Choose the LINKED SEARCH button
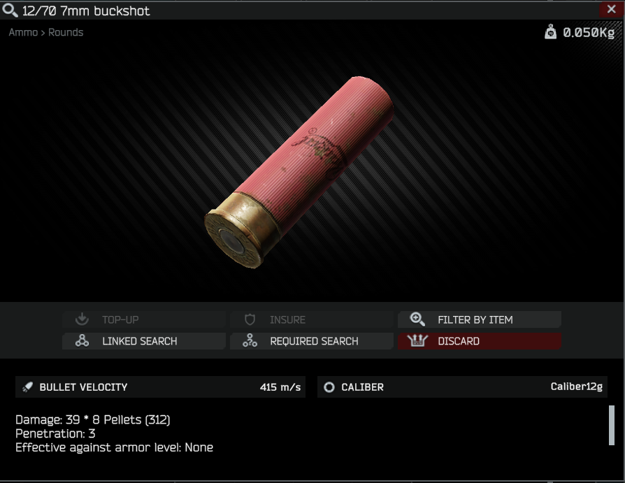Screen dimensions: 625x483 (x=144, y=340)
